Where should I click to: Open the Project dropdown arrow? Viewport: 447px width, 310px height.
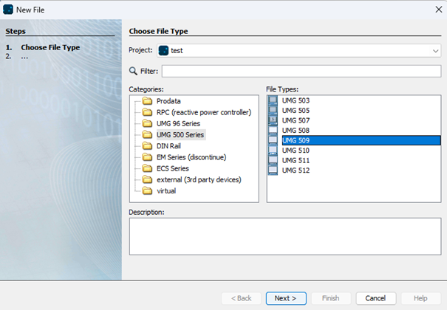(x=435, y=51)
